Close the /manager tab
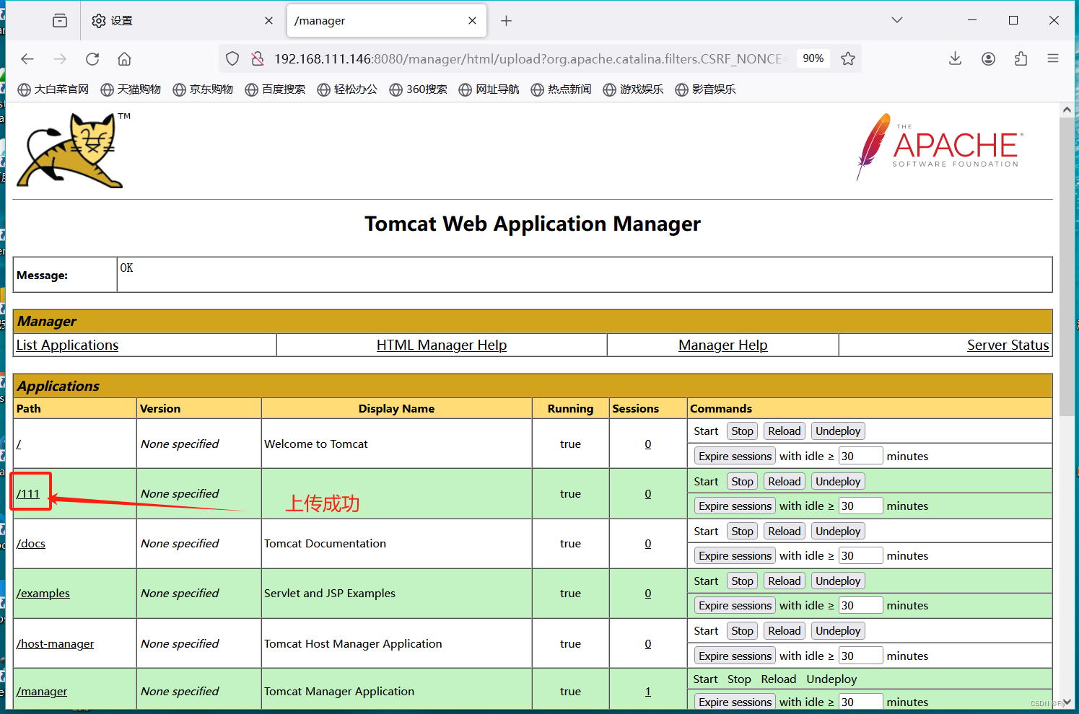 [472, 21]
